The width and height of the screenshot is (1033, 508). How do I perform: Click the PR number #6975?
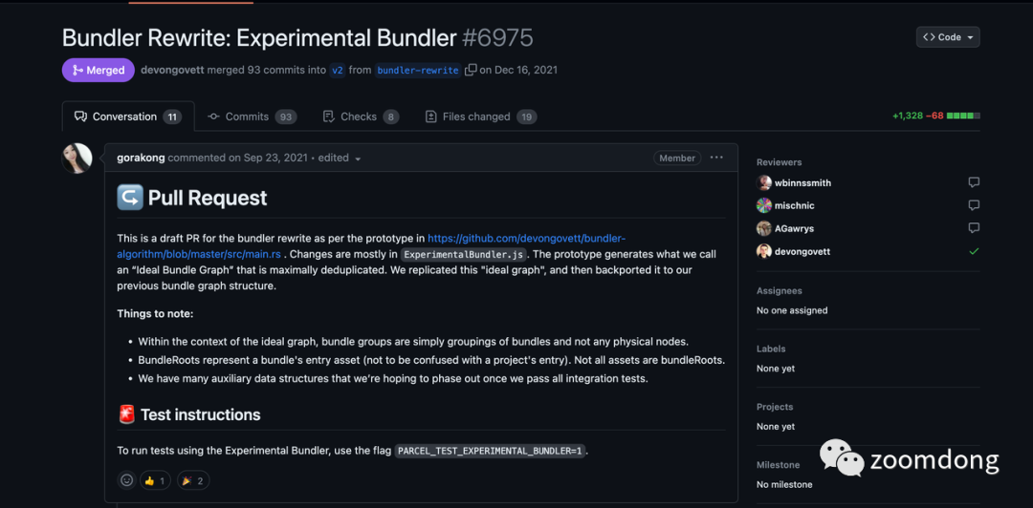(x=497, y=38)
